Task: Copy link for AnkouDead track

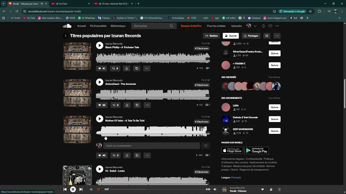Action: click(x=137, y=105)
